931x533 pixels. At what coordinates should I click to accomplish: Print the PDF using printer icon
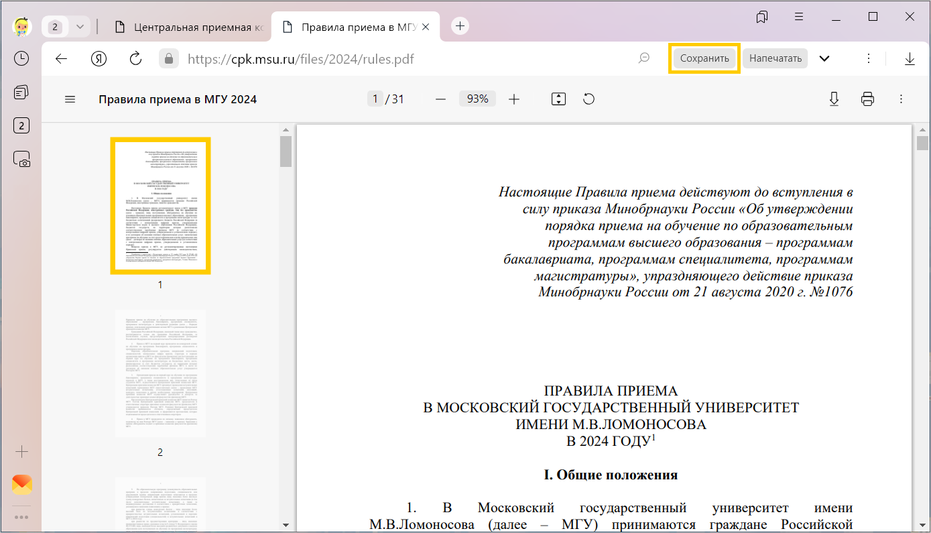pos(867,99)
